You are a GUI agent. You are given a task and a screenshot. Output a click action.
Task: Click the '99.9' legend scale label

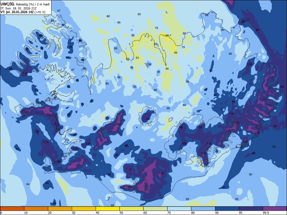point(266,213)
